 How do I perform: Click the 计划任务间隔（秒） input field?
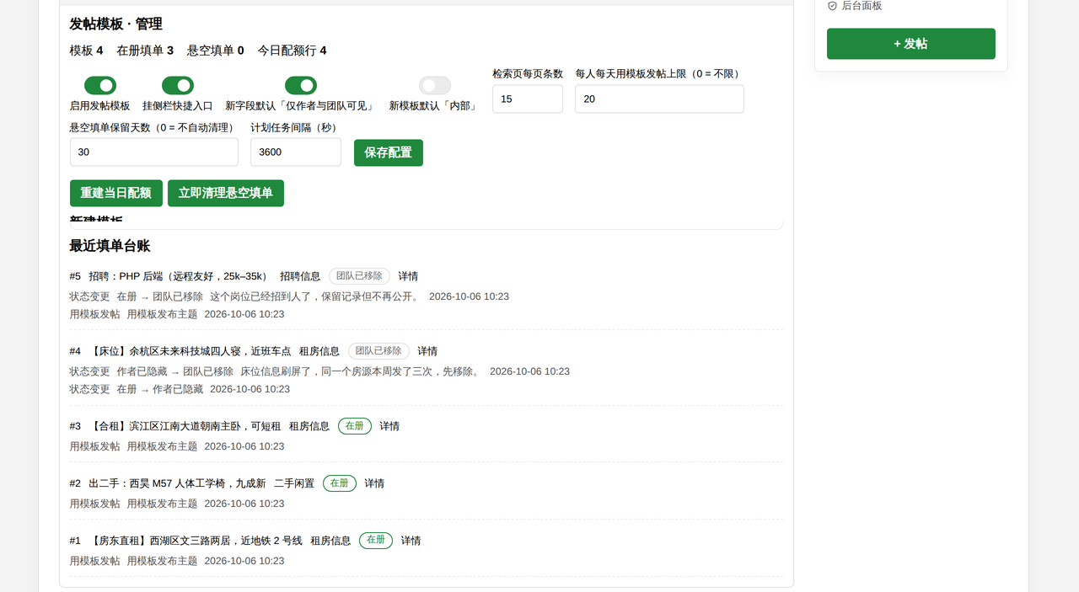tap(296, 152)
